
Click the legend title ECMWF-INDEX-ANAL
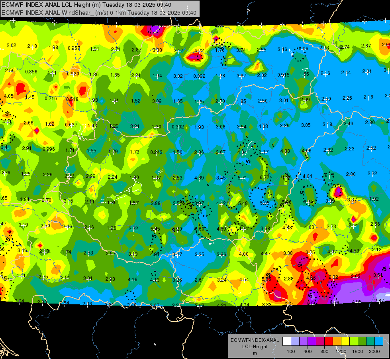tap(255, 340)
